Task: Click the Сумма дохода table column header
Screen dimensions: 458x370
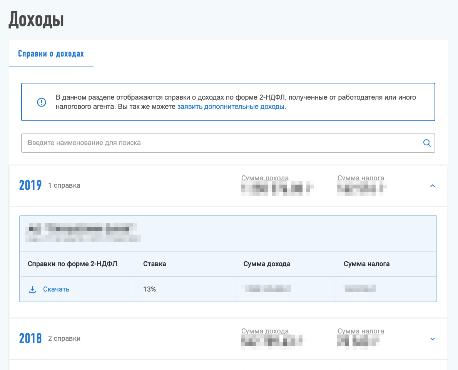Action: tap(267, 264)
